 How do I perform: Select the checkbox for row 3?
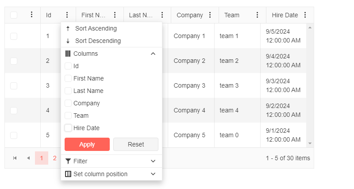coord(14,86)
